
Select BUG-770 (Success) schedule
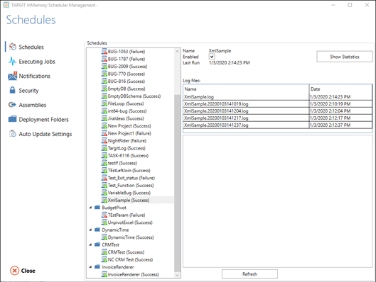coord(126,74)
